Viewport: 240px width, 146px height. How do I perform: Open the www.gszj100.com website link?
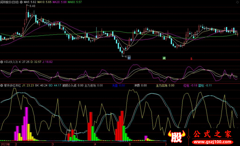coord(211,141)
